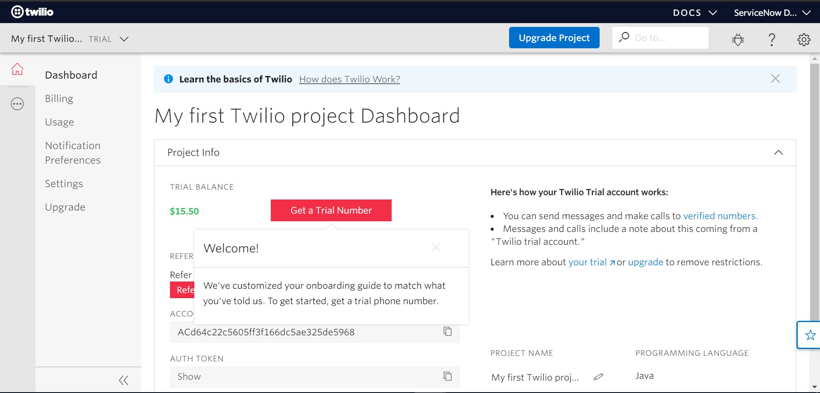
Task: Open Settings in the sidebar
Action: pos(64,183)
